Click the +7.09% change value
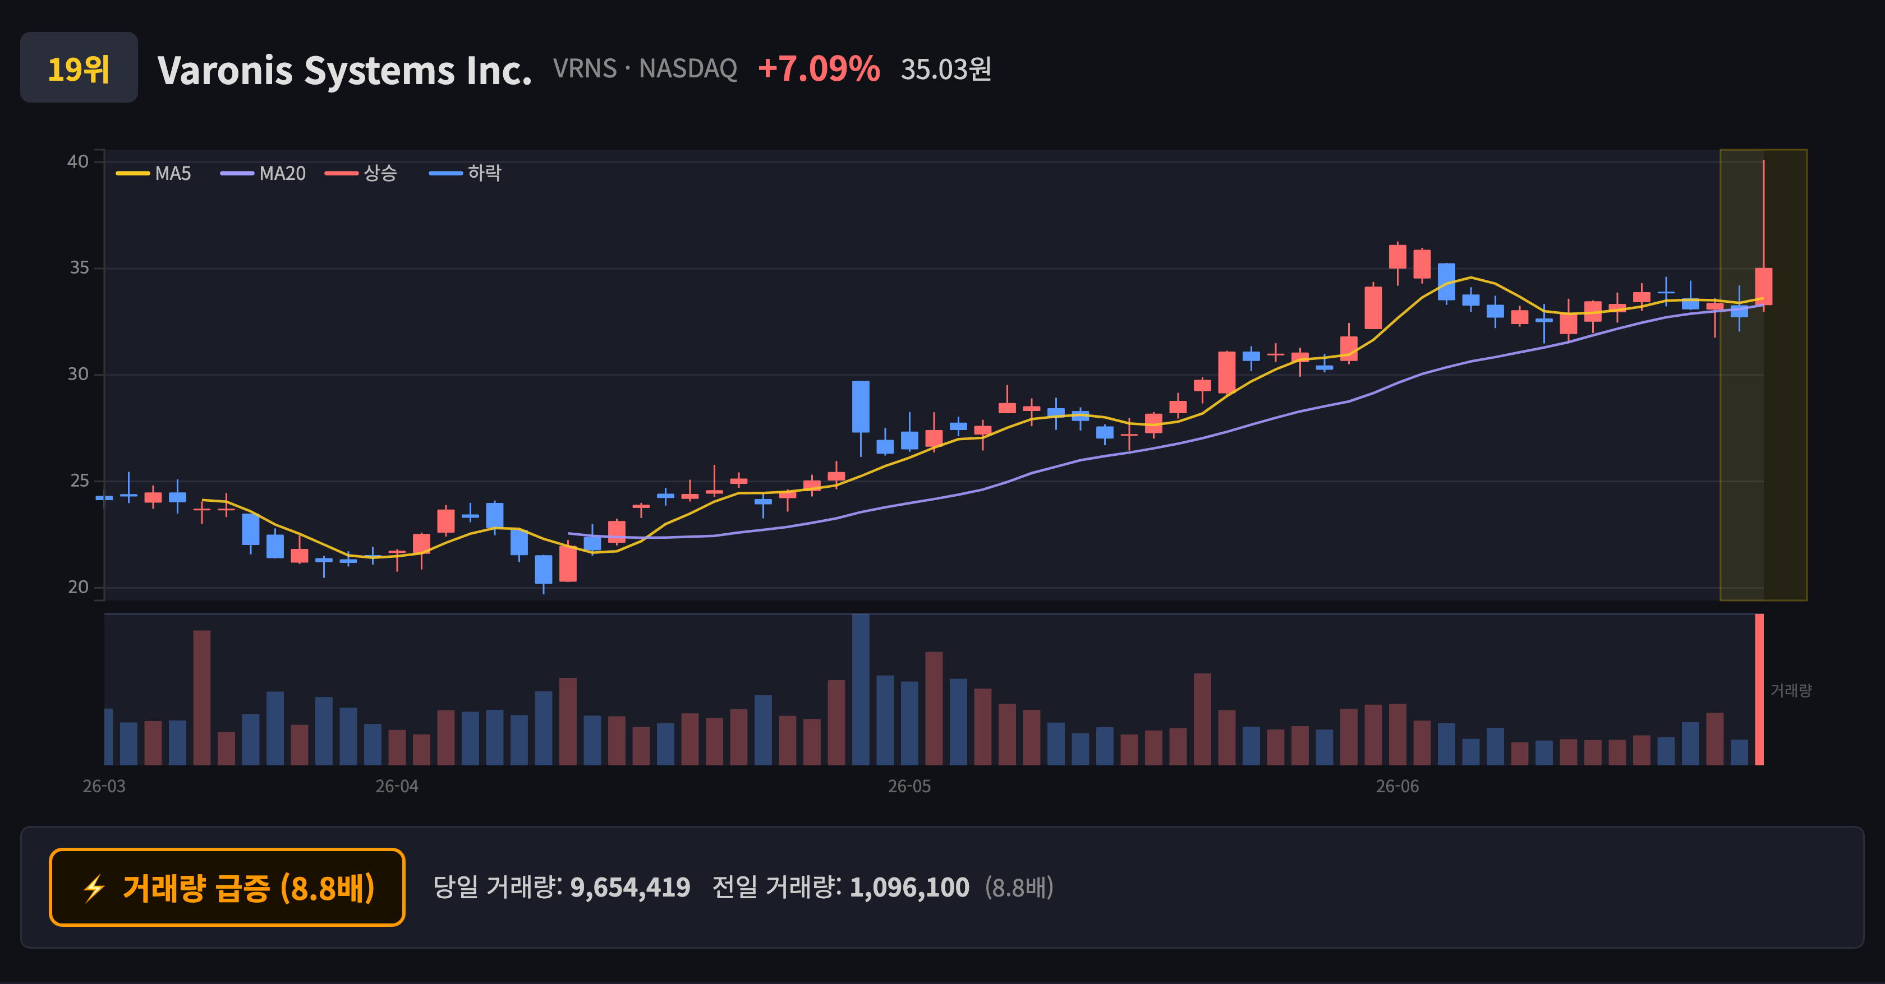This screenshot has width=1885, height=984. [x=819, y=69]
